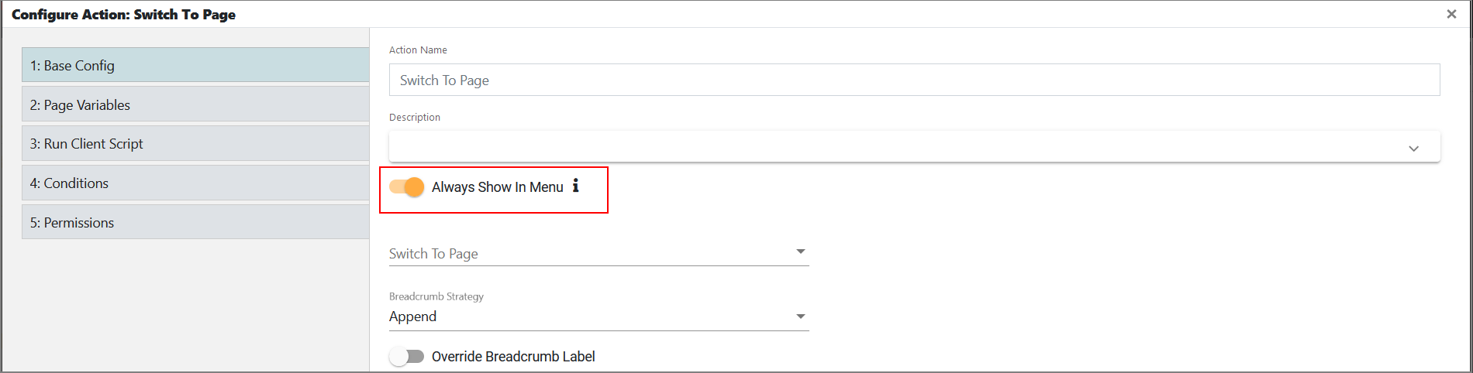The width and height of the screenshot is (1473, 373).
Task: Go to the 2: Page Variables step
Action: click(x=195, y=104)
